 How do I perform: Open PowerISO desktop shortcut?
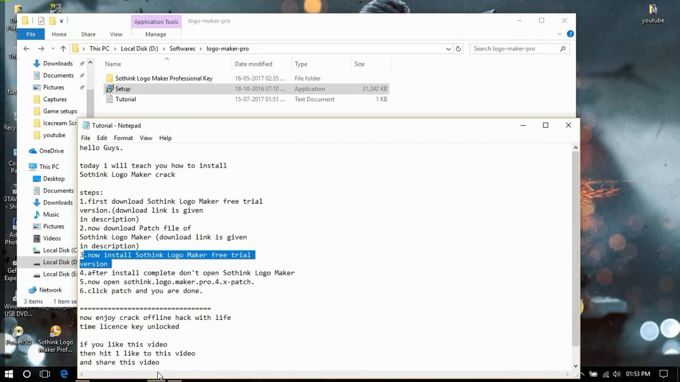(x=19, y=336)
